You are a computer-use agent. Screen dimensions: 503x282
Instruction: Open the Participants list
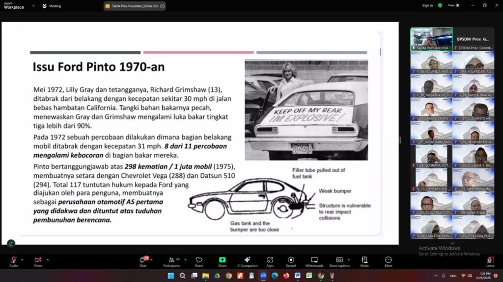pyautogui.click(x=171, y=260)
